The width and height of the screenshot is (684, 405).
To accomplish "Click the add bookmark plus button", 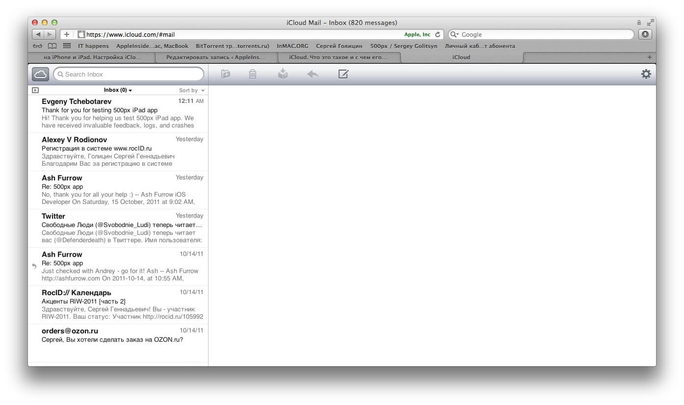I will (x=67, y=34).
